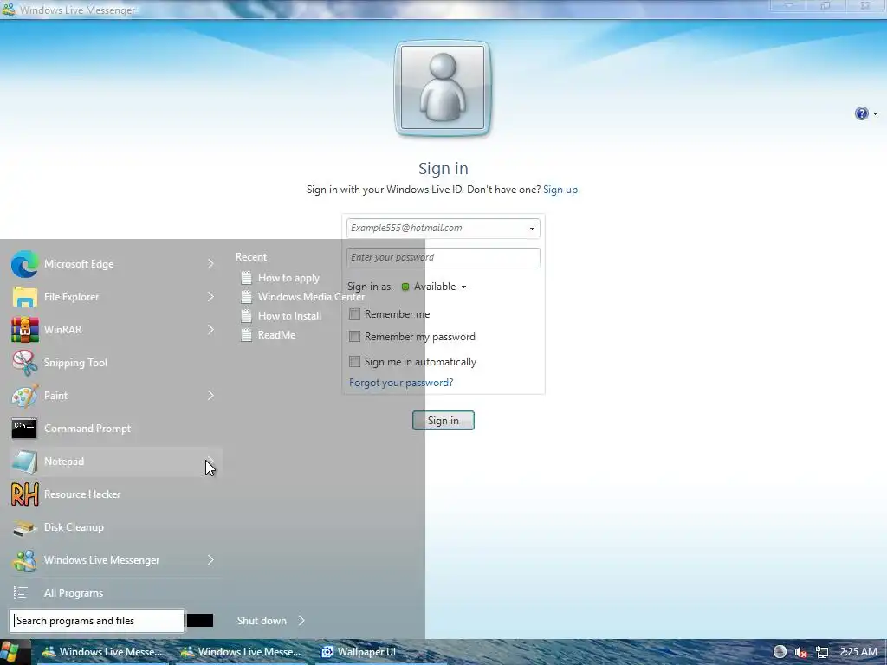This screenshot has width=887, height=665.
Task: Start the Snipping Tool scissors icon
Action: 25,363
